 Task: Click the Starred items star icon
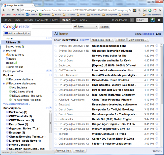click(23, 47)
